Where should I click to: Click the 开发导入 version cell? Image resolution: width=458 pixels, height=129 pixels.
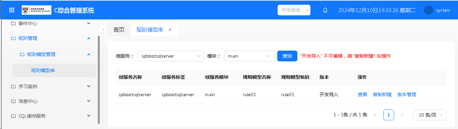click(329, 94)
